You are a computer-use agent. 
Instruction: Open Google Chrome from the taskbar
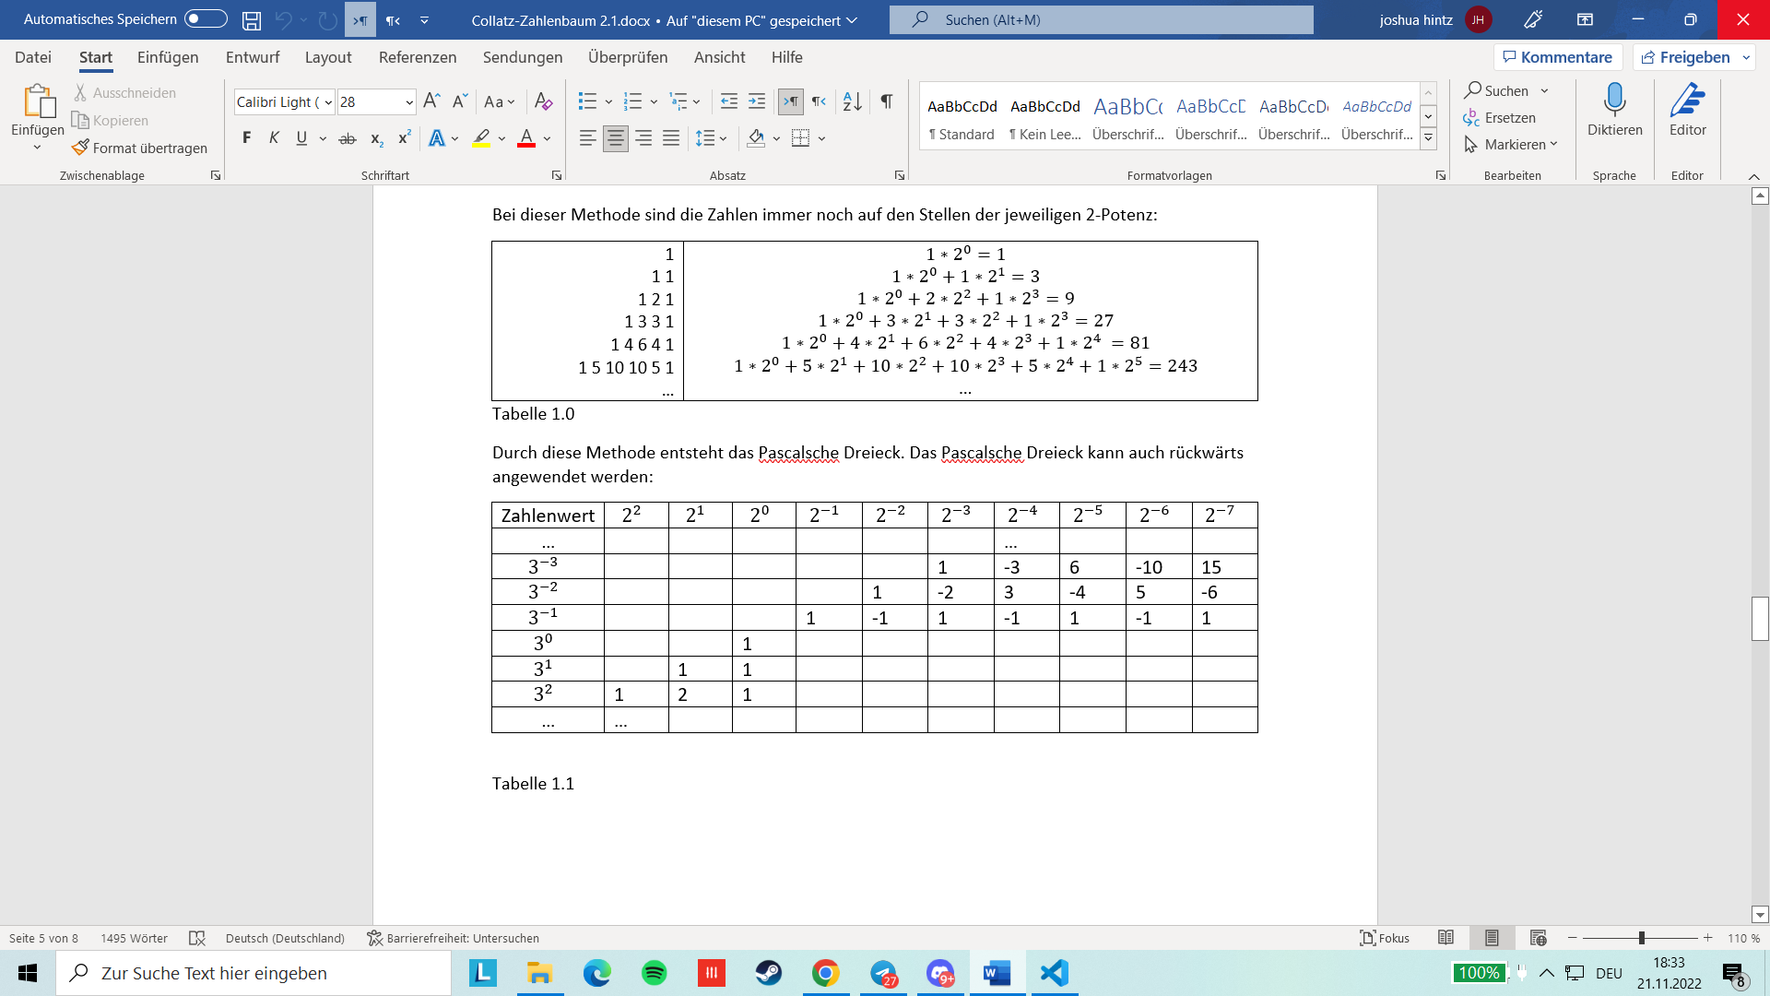[x=825, y=973]
